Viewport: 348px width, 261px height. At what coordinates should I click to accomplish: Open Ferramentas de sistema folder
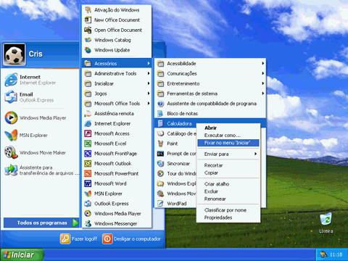[210, 94]
